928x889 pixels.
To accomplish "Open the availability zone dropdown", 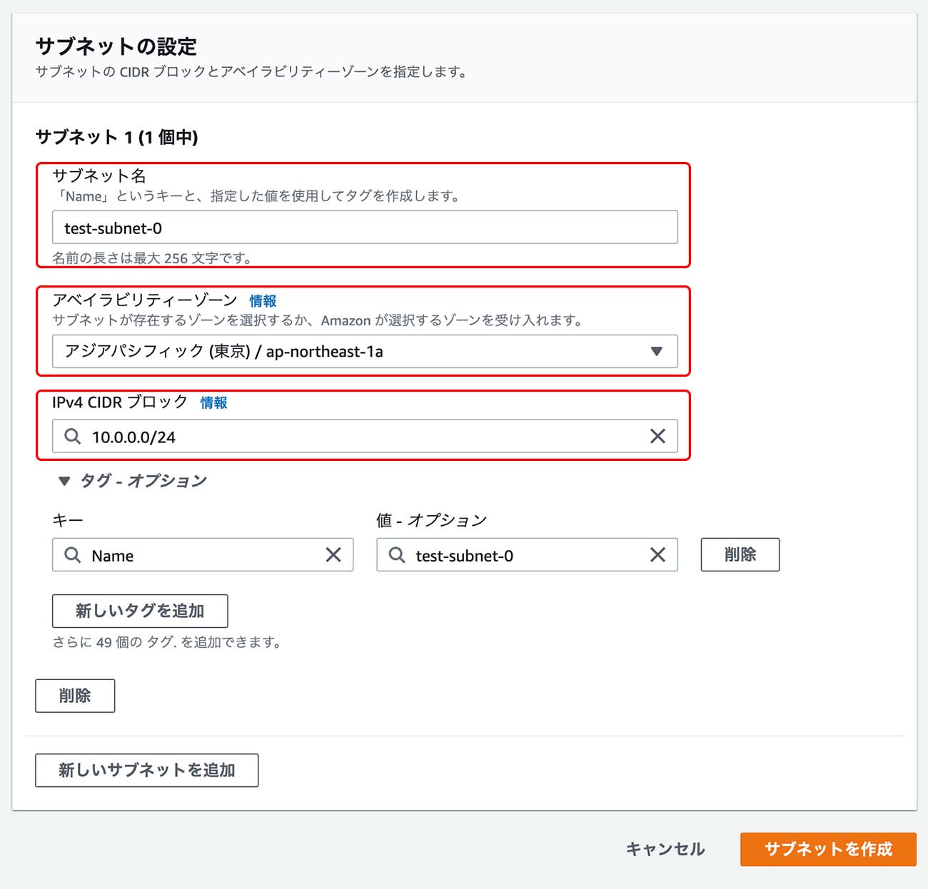I will pos(365,351).
